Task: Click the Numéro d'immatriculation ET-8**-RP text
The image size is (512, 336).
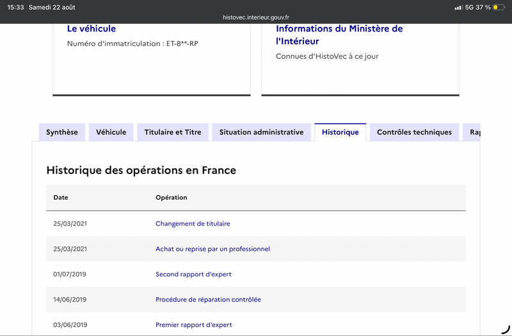Action: tap(132, 44)
